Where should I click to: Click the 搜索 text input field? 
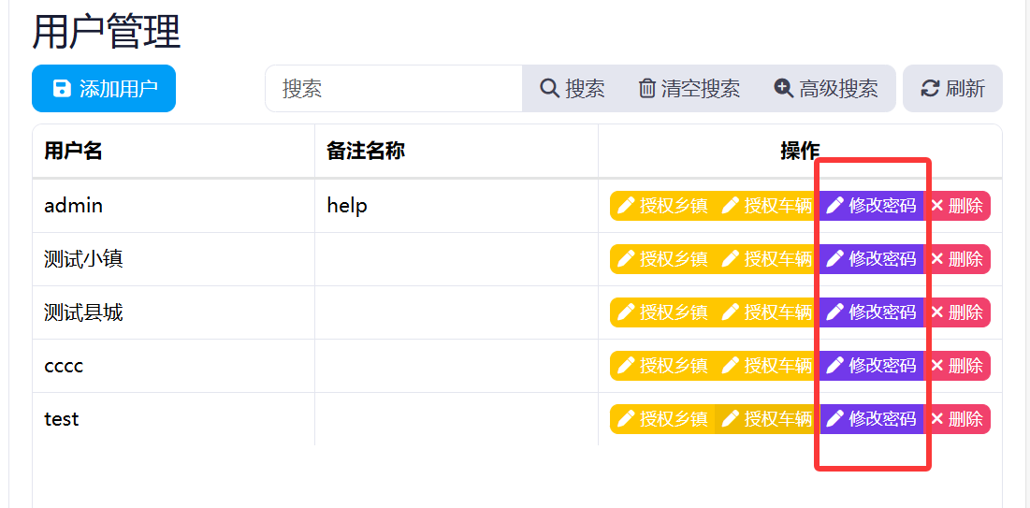[394, 89]
